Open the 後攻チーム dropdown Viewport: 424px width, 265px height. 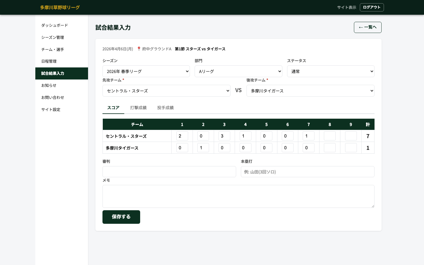coord(310,91)
